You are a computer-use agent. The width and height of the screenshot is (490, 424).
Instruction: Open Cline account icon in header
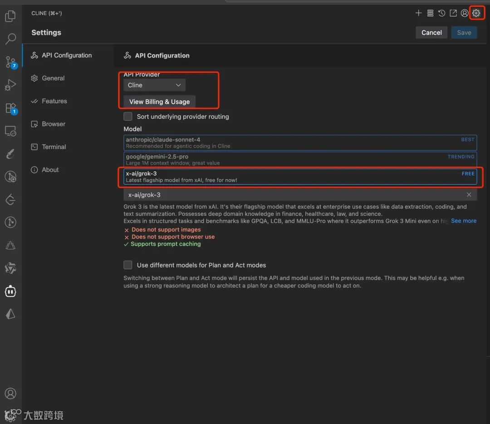click(465, 13)
